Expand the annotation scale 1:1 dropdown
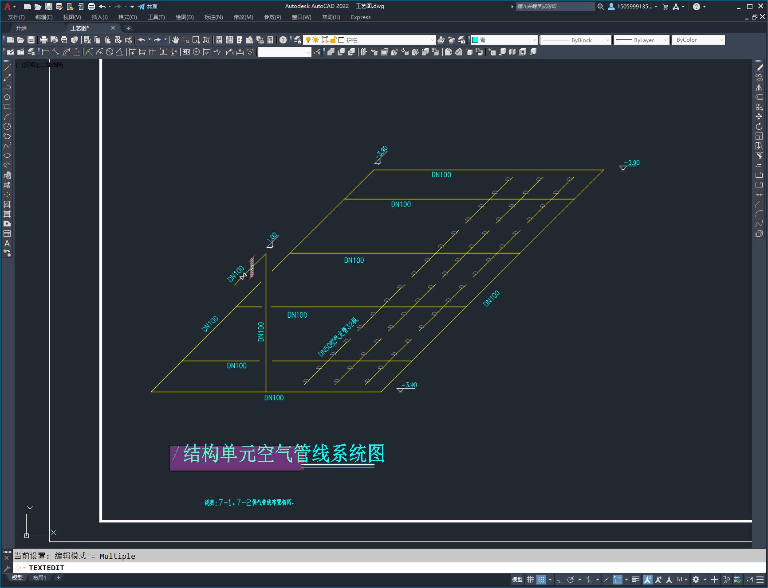This screenshot has width=768, height=588. [x=682, y=580]
